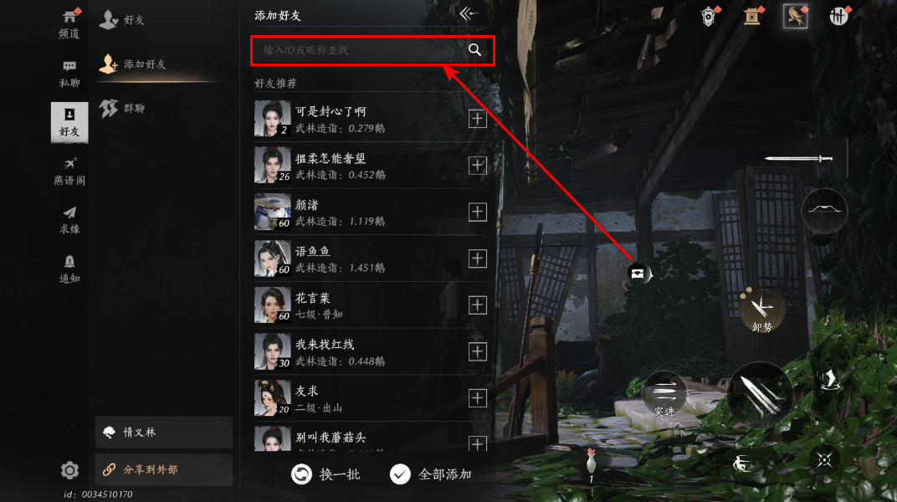Open 燕语阁 in sidebar
Image resolution: width=897 pixels, height=502 pixels.
[69, 172]
